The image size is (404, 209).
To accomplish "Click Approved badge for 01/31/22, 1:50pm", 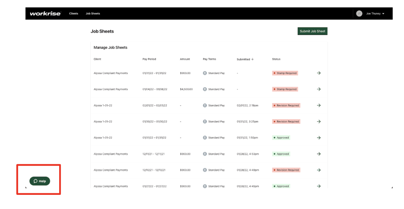I will point(281,138).
